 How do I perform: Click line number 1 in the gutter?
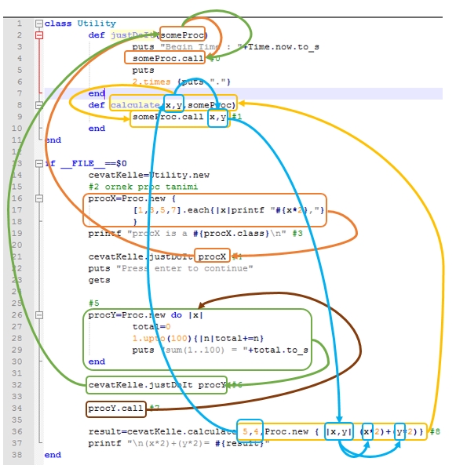19,24
